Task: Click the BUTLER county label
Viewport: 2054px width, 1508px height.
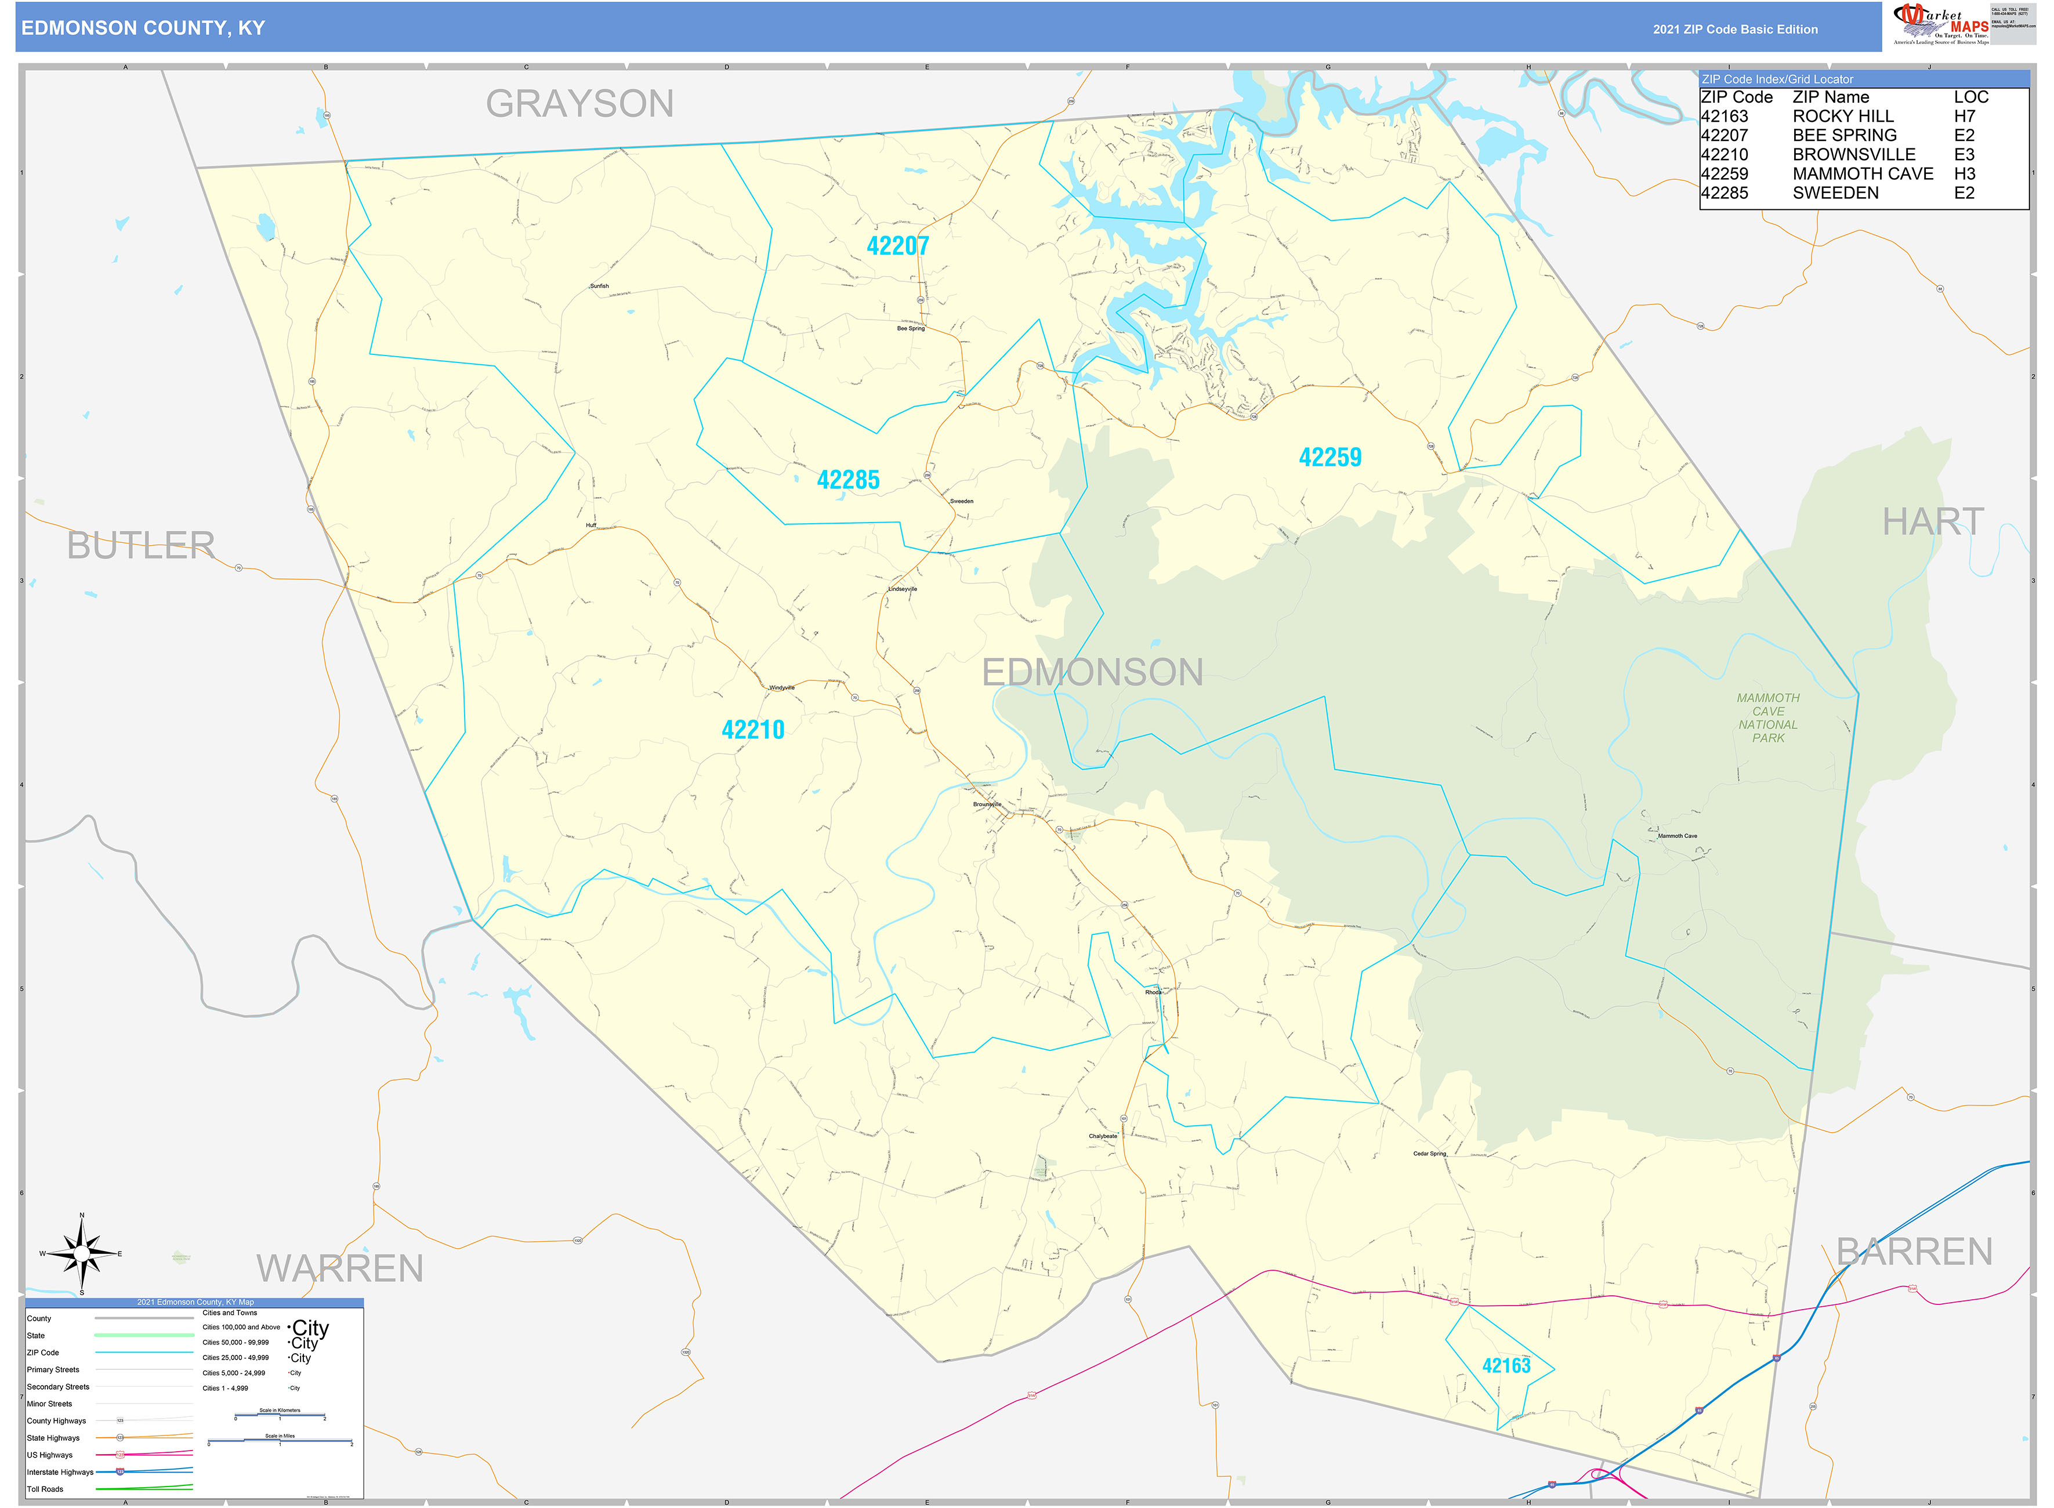Action: pos(140,545)
